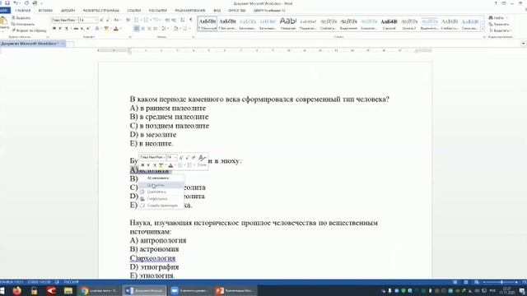
Task: Open mini toolbar font size dropdown
Action: coord(175,157)
